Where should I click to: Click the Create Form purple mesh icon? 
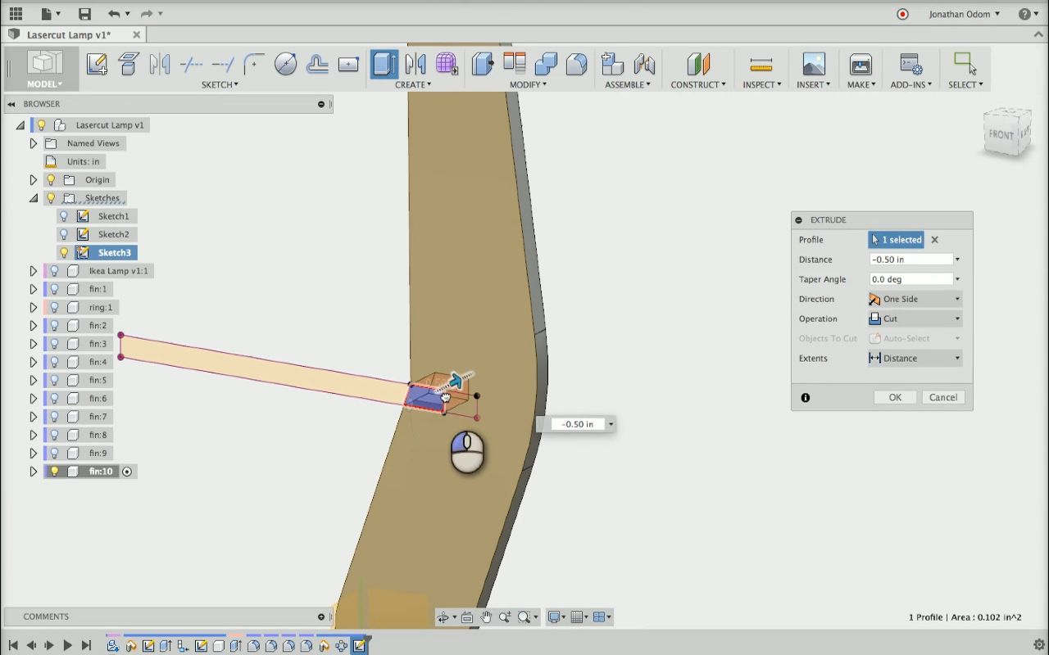pyautogui.click(x=447, y=64)
